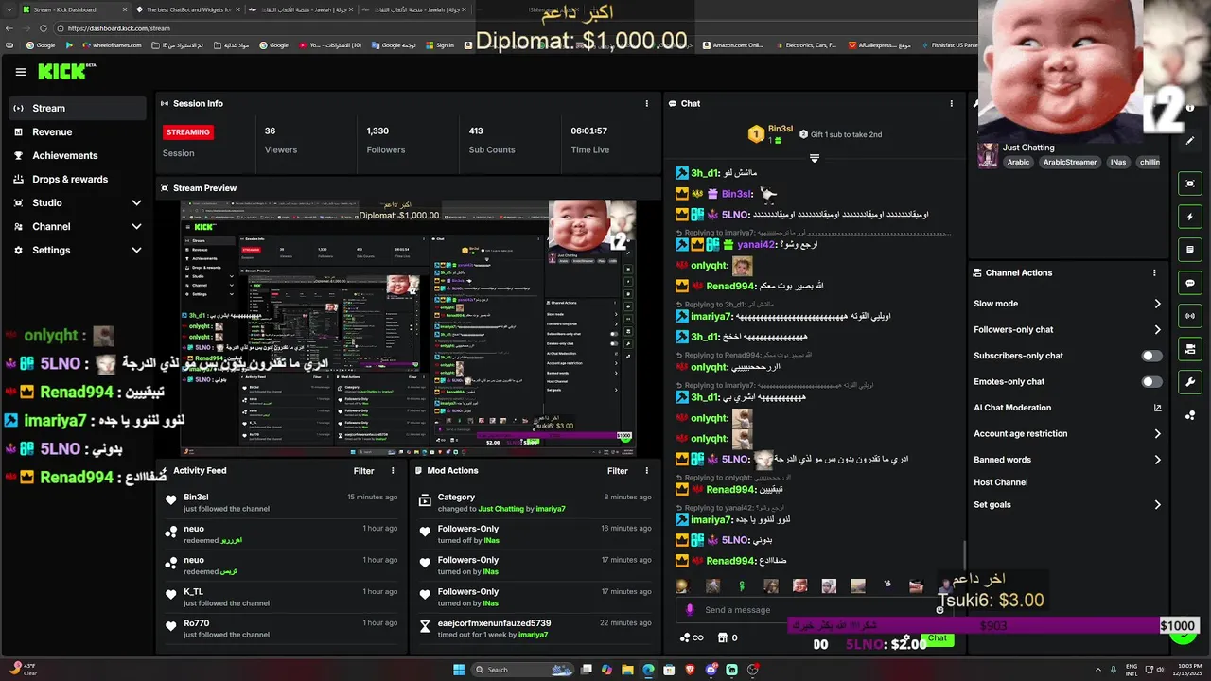Open the Stream page in sidebar

coord(77,108)
